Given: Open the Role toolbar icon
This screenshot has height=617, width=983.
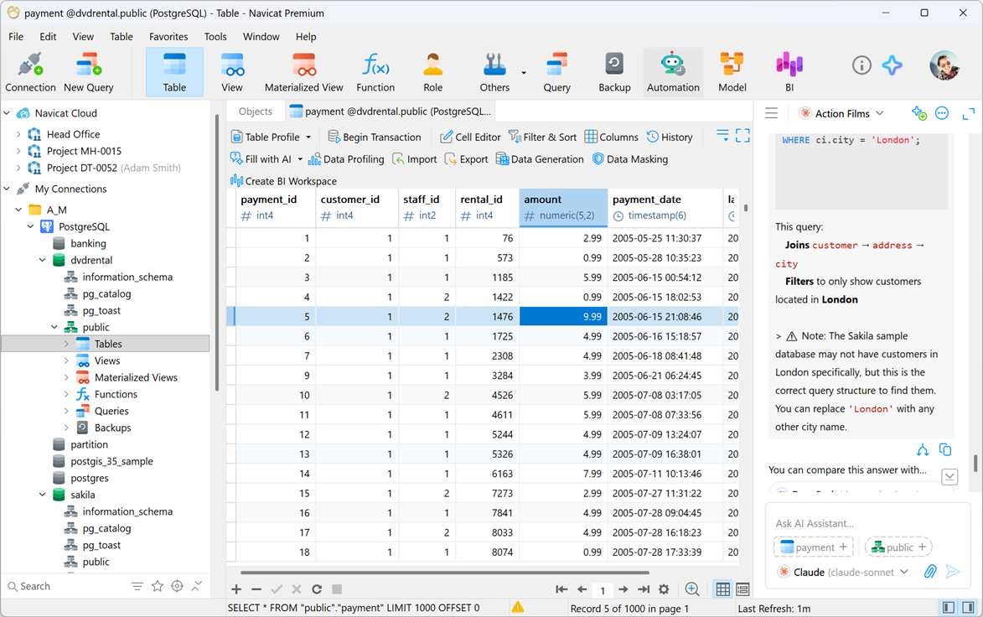Looking at the screenshot, I should coord(432,72).
